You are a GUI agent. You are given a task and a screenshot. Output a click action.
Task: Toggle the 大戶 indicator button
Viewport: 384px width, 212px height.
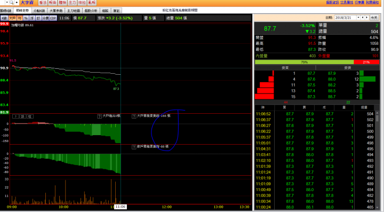12,18
